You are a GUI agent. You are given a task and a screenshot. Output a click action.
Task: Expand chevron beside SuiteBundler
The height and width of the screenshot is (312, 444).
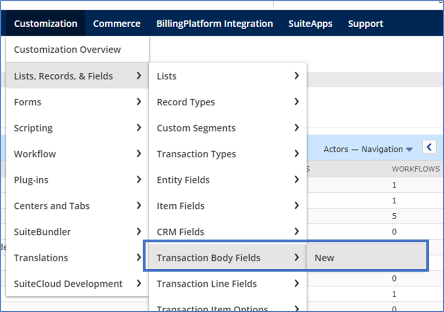click(x=139, y=231)
